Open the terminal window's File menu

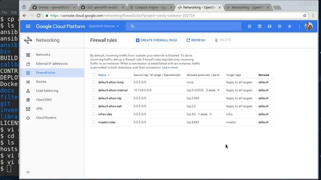[x=5, y=12]
